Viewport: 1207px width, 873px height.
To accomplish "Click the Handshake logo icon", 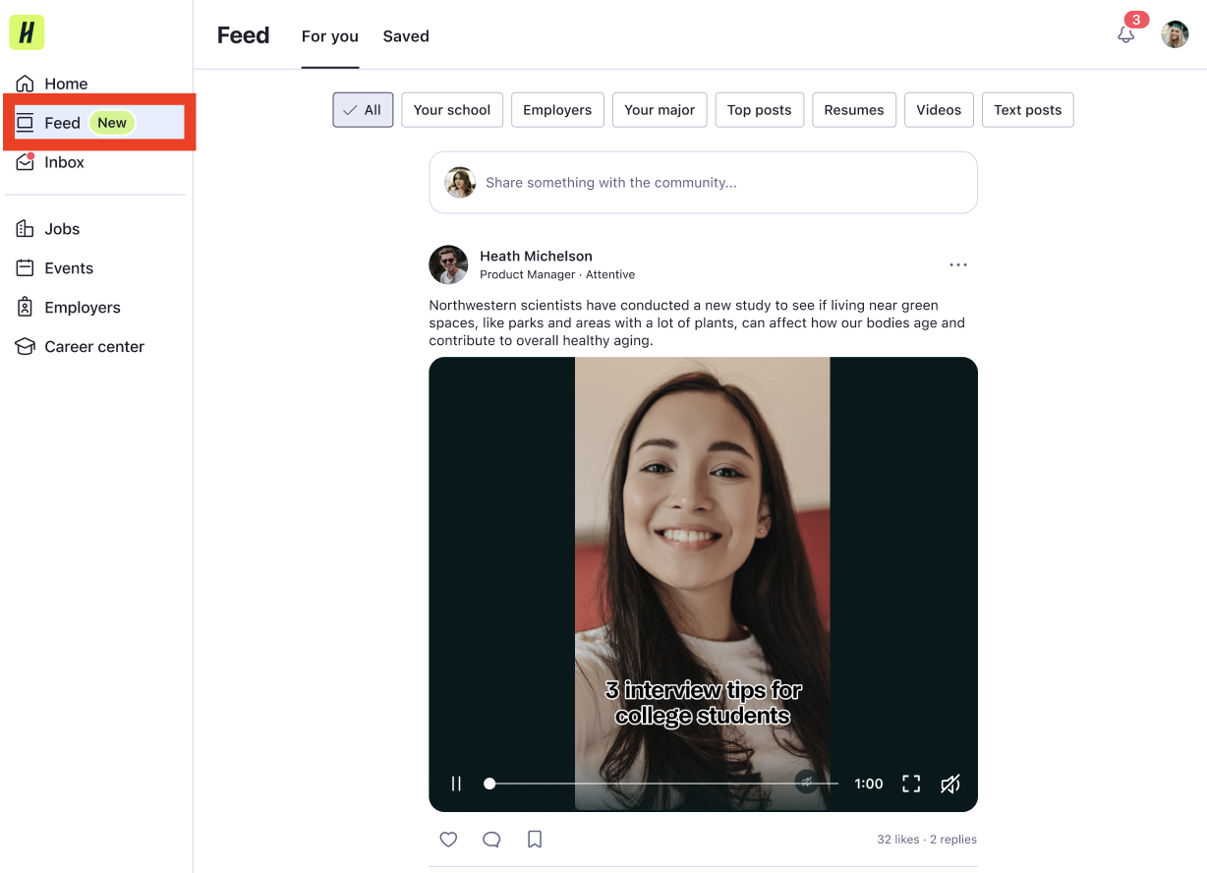I will point(27,33).
